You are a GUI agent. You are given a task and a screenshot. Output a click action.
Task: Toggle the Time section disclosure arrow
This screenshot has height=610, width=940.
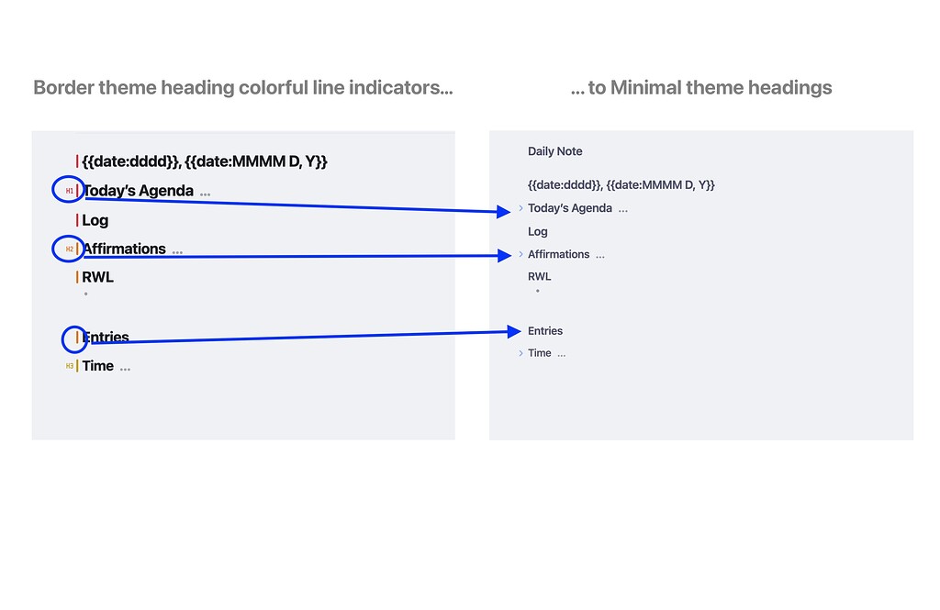point(521,352)
